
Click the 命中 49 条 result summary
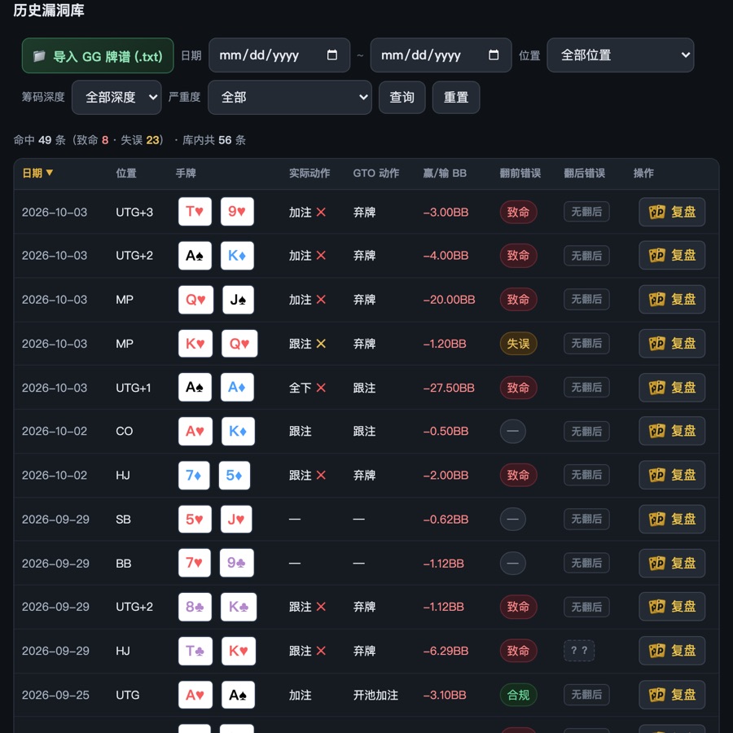tap(39, 140)
